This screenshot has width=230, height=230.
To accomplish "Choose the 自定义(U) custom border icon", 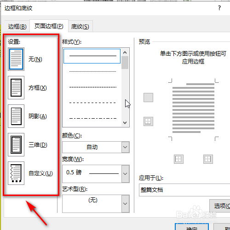I will pos(16,173).
